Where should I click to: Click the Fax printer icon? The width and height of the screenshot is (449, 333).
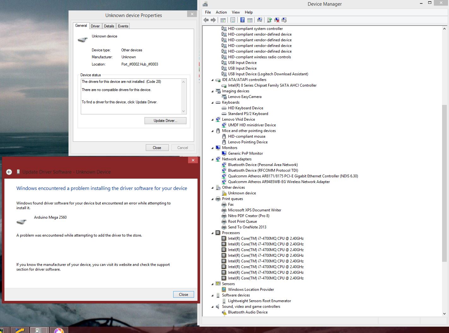coord(224,204)
